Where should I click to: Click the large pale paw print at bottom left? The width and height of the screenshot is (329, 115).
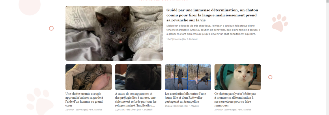click(40, 101)
